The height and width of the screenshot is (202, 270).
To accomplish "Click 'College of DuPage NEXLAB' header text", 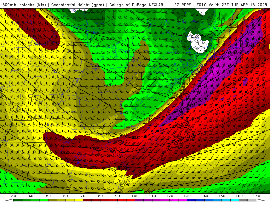I will tap(136, 5).
